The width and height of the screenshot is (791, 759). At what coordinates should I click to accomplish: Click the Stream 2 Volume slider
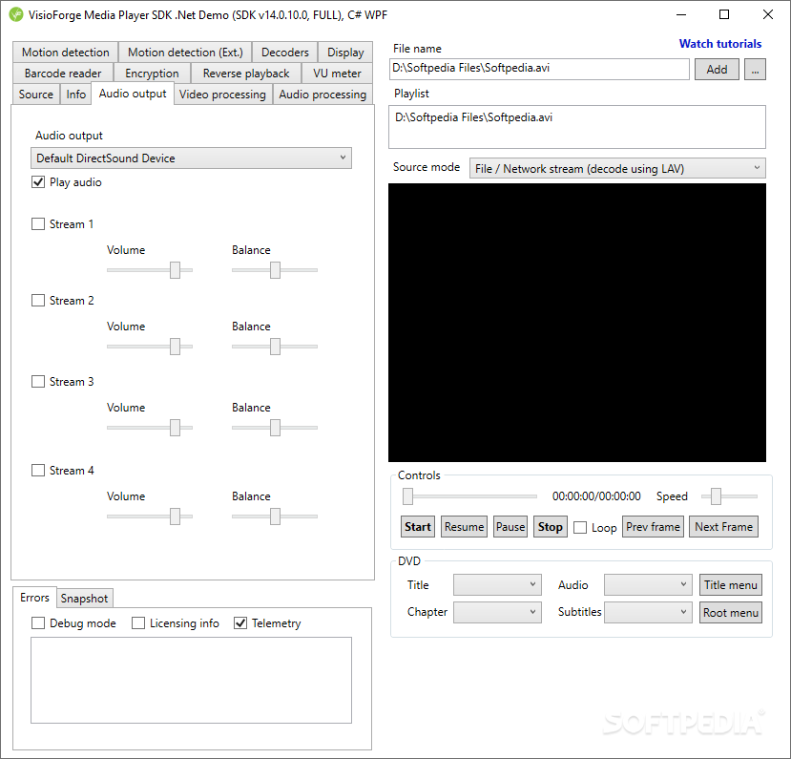tap(150, 347)
